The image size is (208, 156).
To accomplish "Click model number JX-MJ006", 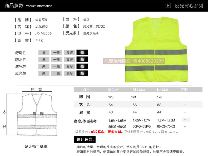I will (43, 33).
